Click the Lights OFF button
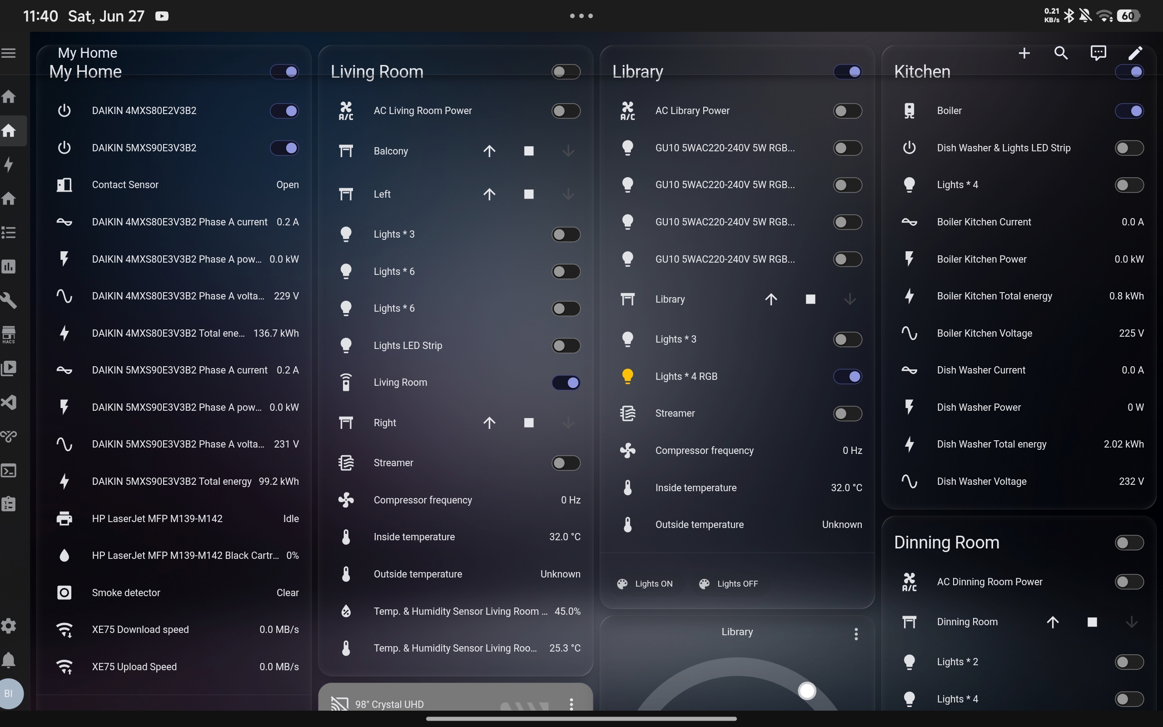1163x727 pixels. point(729,584)
